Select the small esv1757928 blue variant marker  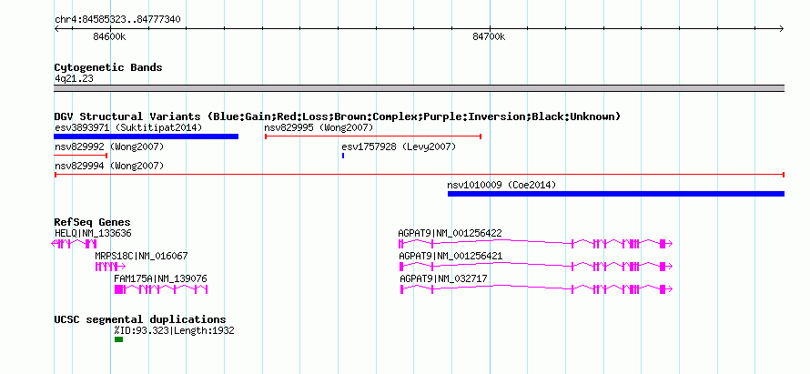(x=343, y=155)
